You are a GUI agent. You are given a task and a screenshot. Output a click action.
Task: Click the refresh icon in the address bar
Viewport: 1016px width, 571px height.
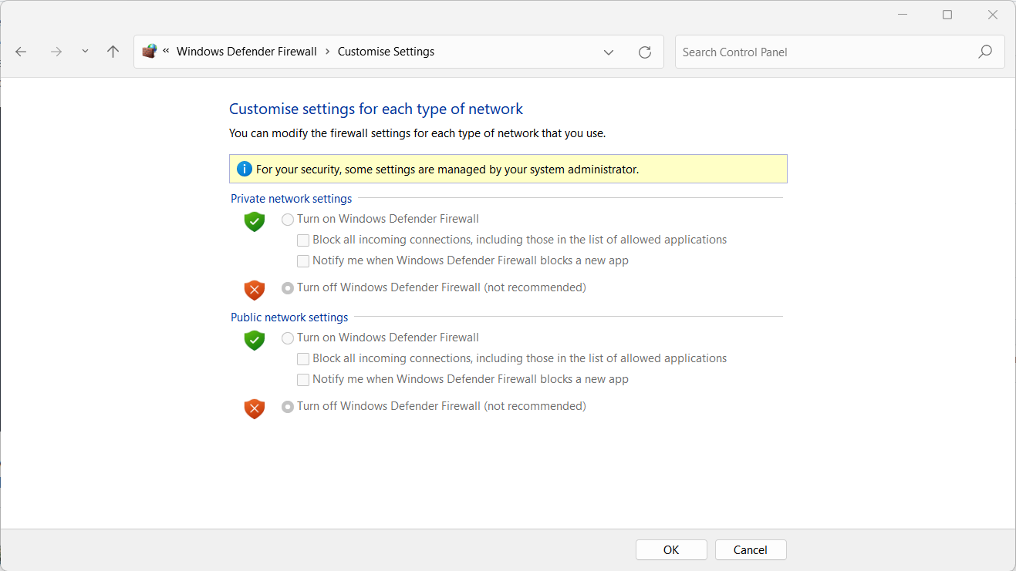click(x=645, y=52)
